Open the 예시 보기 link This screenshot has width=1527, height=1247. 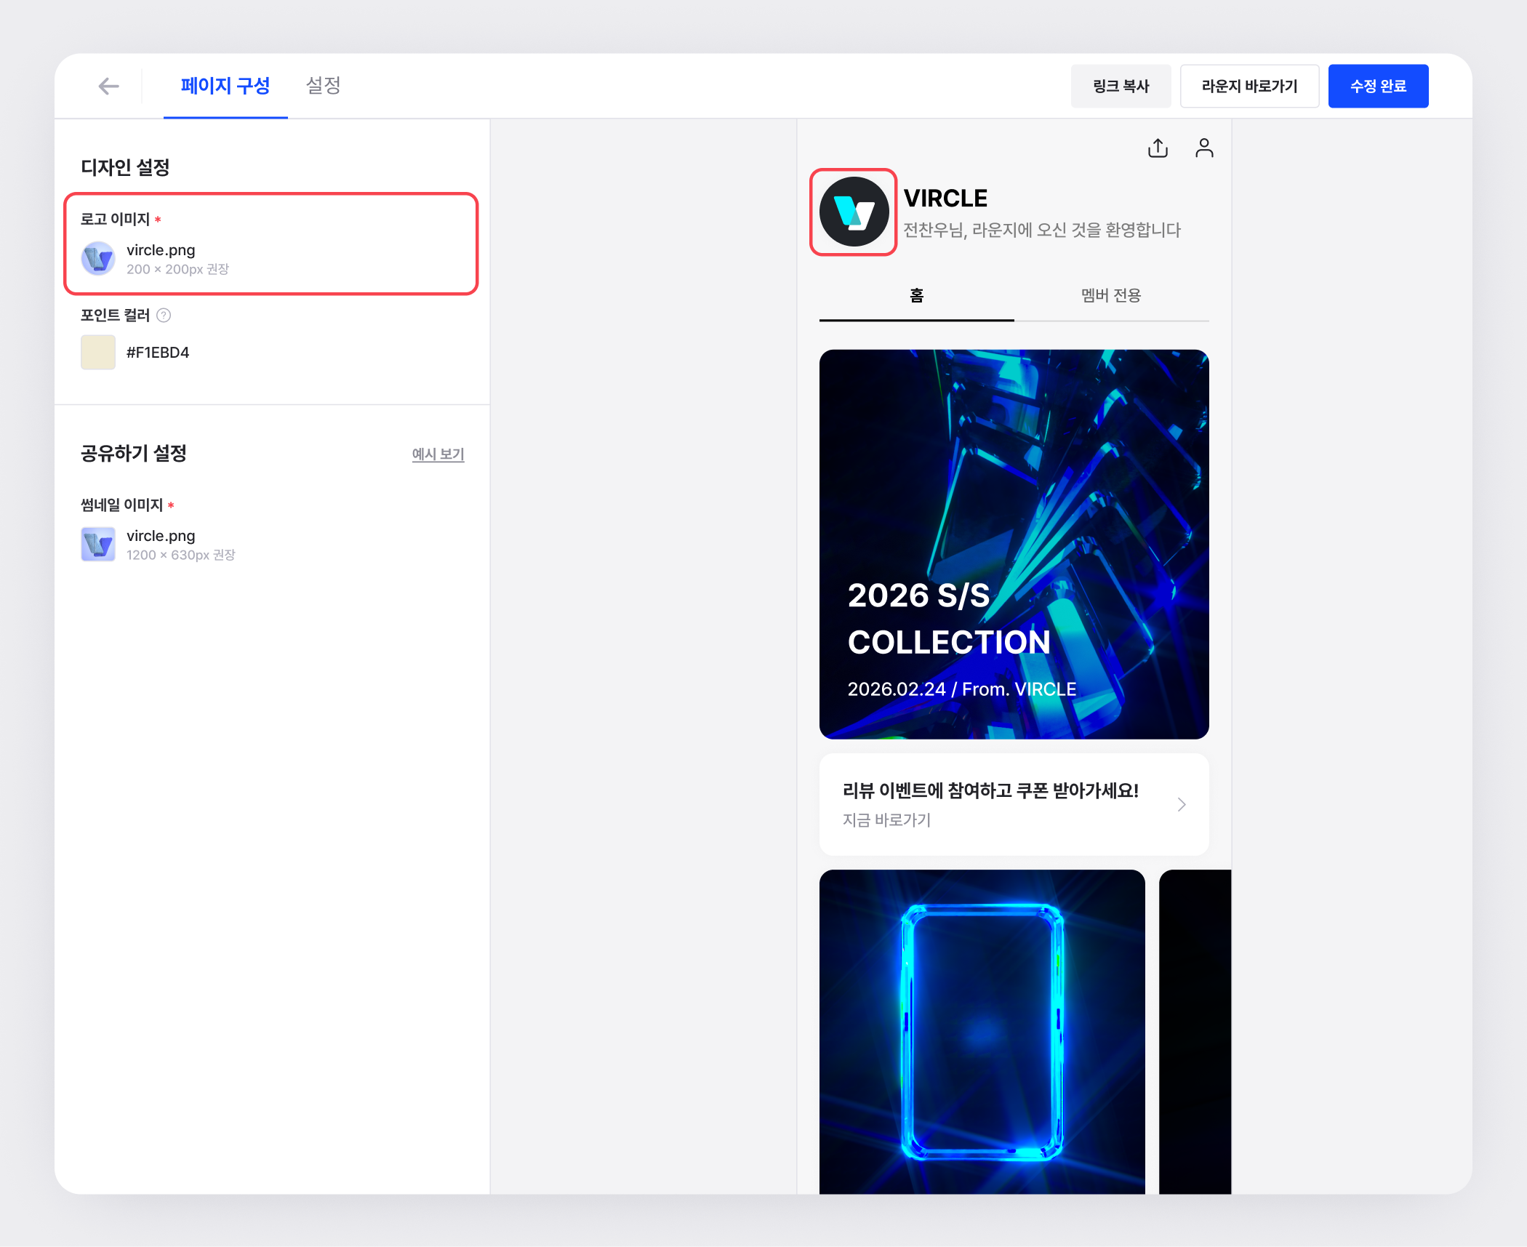(438, 454)
